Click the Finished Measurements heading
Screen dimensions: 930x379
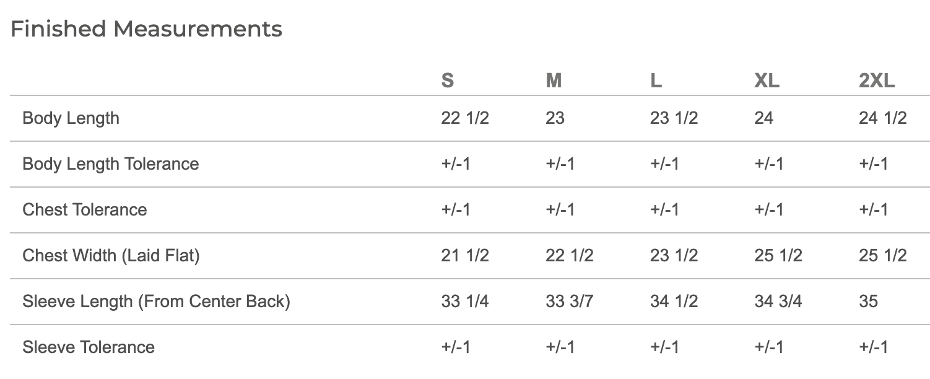[147, 29]
